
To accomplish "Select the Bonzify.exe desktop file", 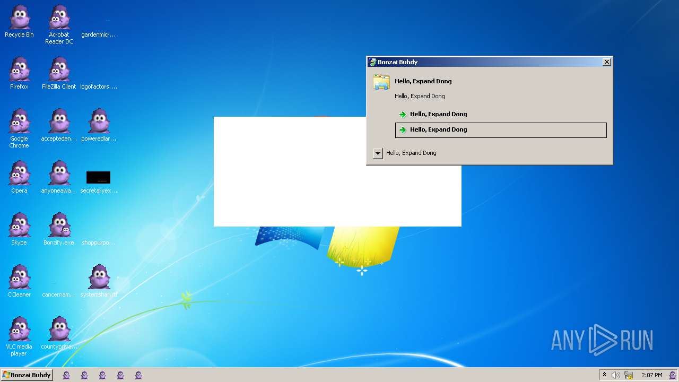I will click(59, 229).
